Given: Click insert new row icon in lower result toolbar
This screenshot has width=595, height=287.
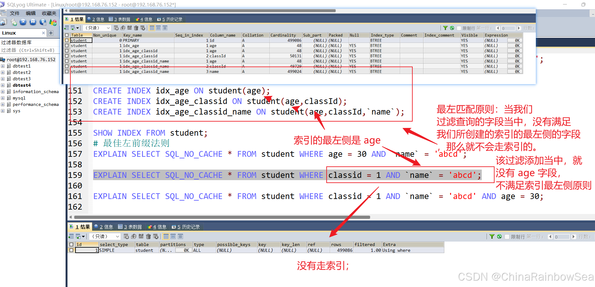Looking at the screenshot, I should 126,236.
